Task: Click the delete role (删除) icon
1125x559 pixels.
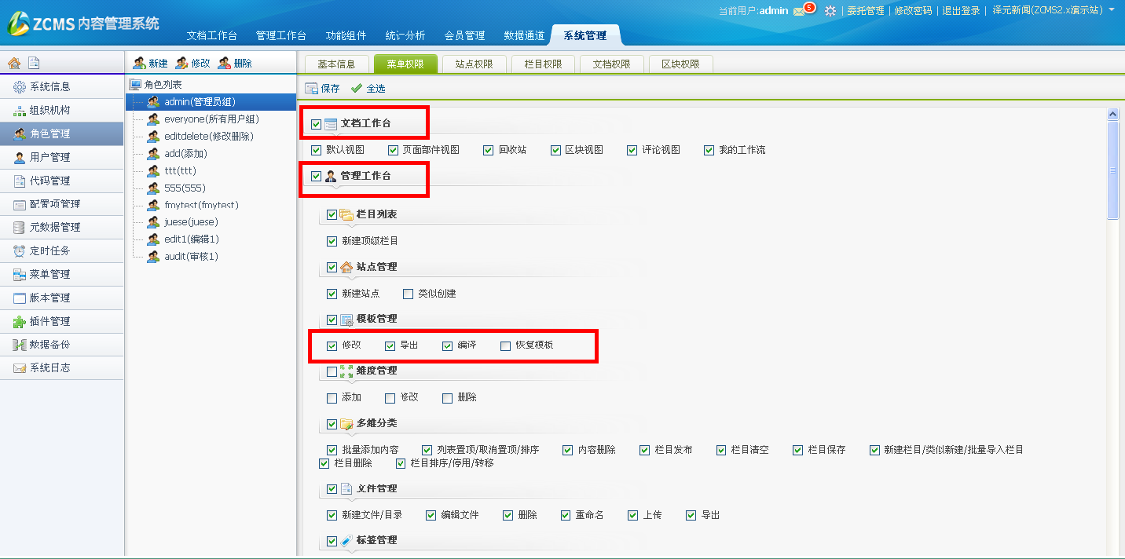Action: tap(224, 64)
